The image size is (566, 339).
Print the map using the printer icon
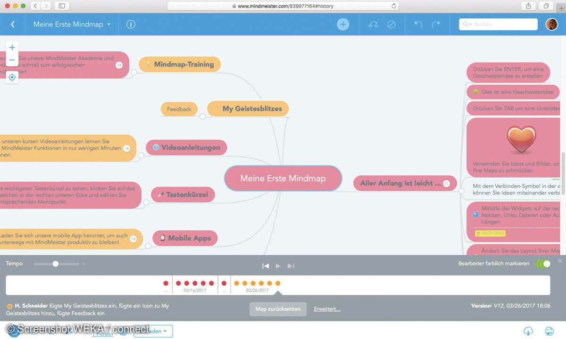point(549,331)
